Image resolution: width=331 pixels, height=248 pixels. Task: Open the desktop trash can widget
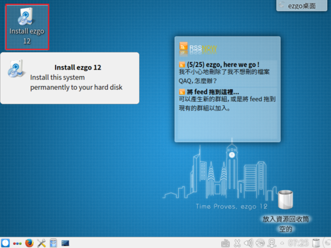[285, 200]
